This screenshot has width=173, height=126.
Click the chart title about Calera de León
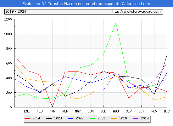coord(86,4)
